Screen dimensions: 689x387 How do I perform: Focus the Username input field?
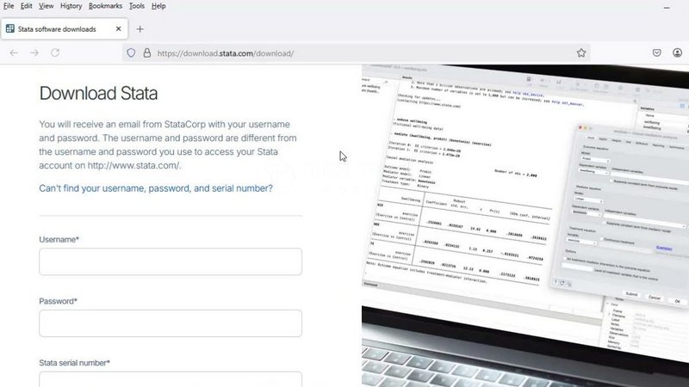[171, 261]
